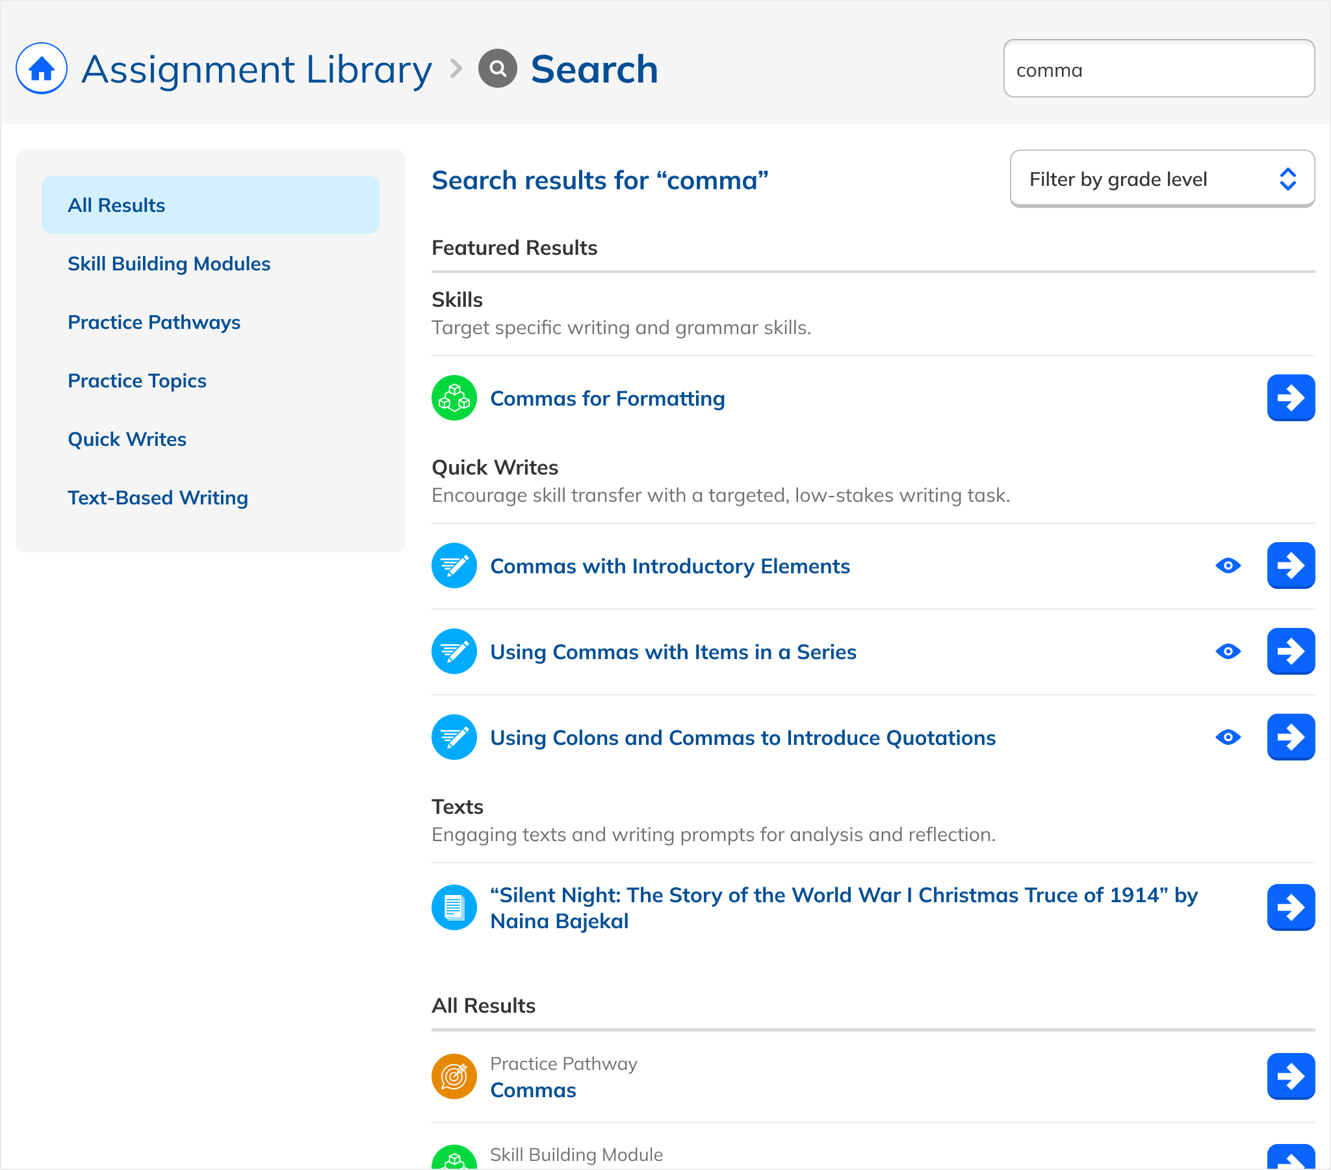Show Practice Pathways results
This screenshot has width=1331, height=1170.
(x=153, y=322)
